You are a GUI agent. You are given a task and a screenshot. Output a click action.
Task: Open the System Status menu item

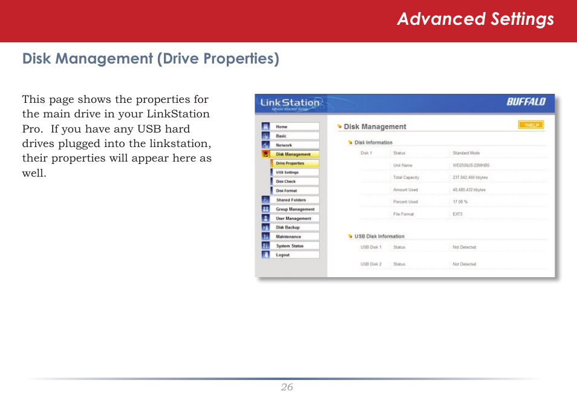point(295,246)
